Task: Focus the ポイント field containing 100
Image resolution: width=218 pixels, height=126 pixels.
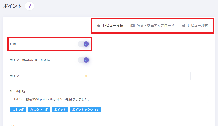Action: point(134,76)
